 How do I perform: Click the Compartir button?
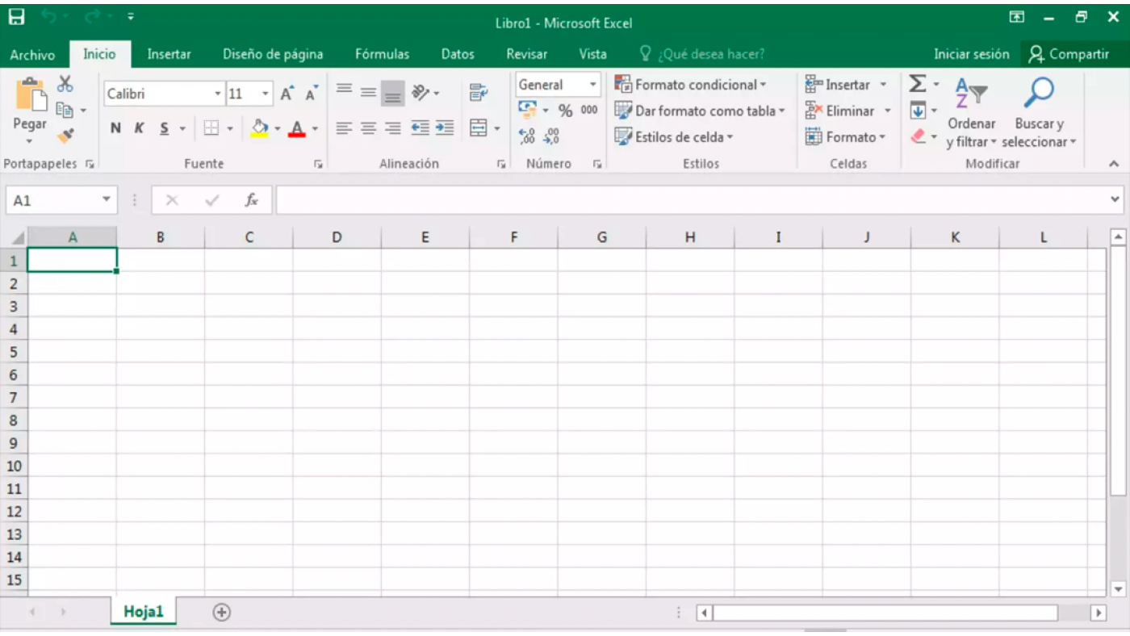coord(1069,54)
